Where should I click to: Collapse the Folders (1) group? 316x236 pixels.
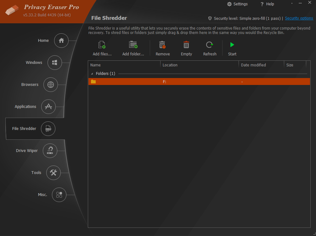92,74
